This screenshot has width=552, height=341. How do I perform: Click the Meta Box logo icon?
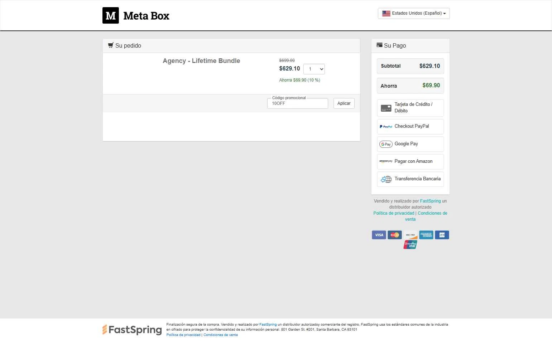tap(110, 15)
